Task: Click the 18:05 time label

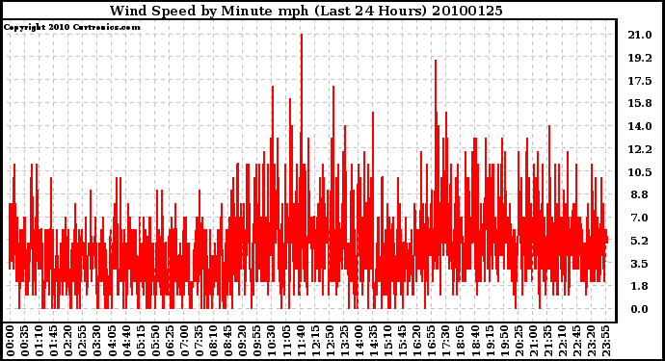Action: (460, 341)
